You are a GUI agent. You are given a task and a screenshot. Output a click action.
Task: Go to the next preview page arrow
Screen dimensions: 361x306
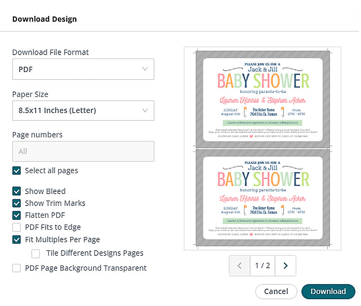pos(286,266)
